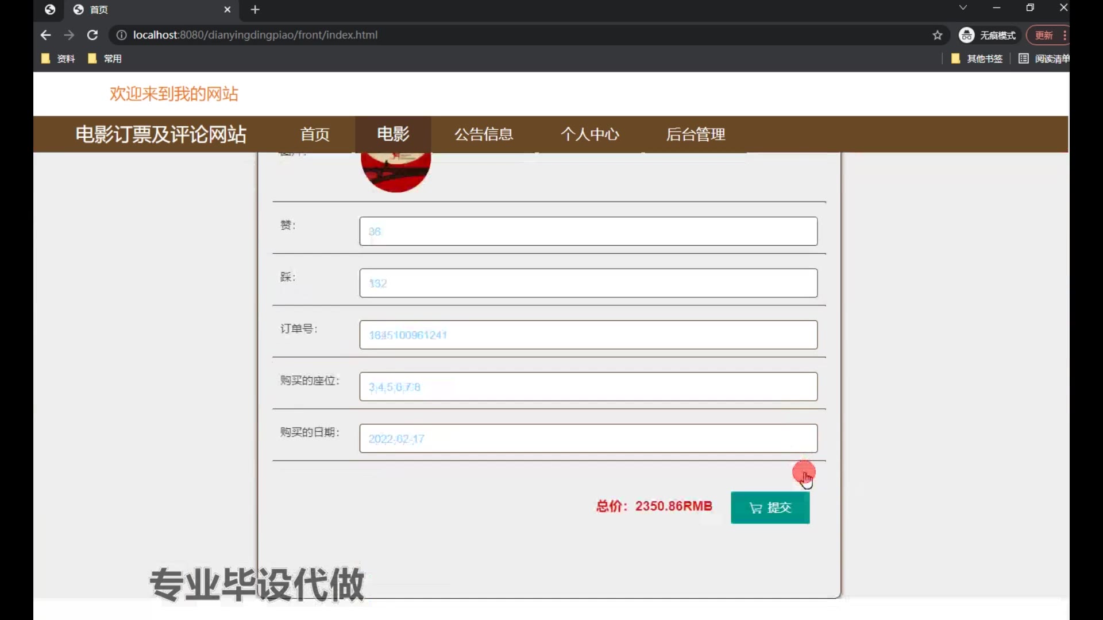Click the browser back arrow

[46, 35]
